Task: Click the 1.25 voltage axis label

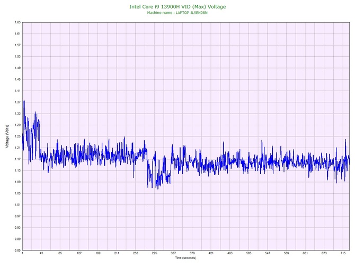Action: click(17, 136)
